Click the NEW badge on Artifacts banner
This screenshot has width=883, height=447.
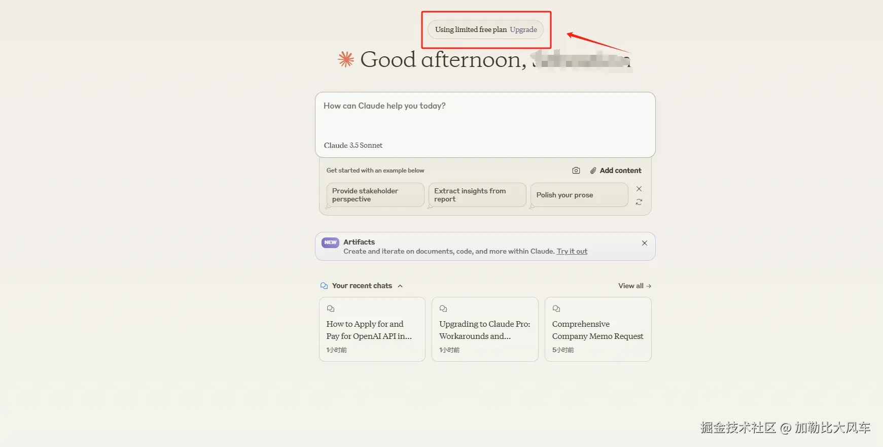(x=330, y=243)
